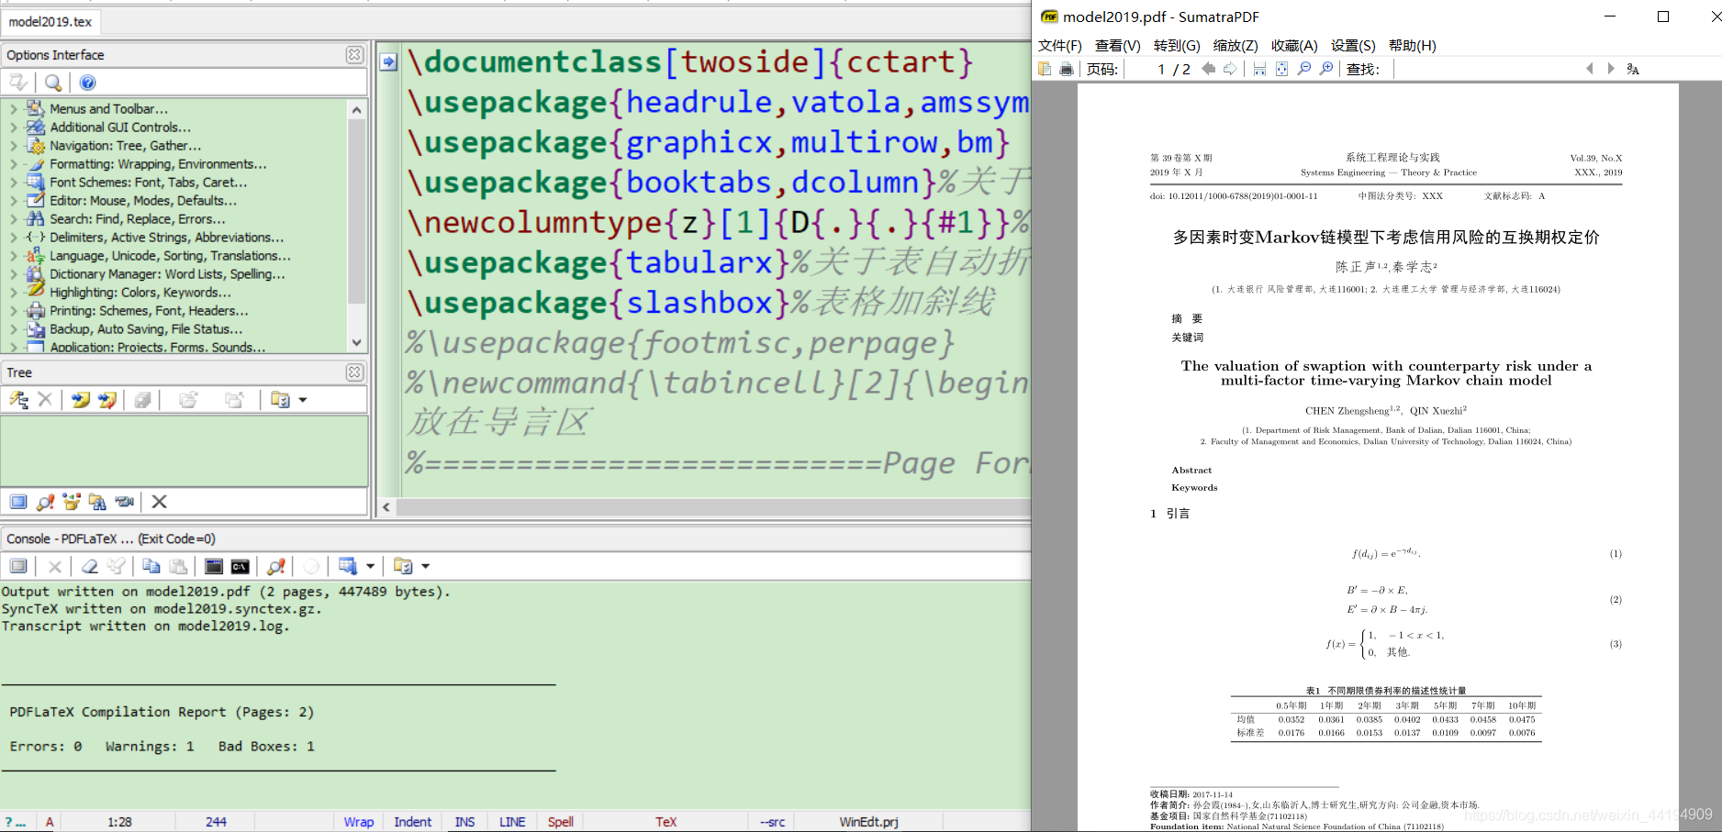Open 缩放(Z) menu in SumatraPDF
The width and height of the screenshot is (1722, 832).
pos(1236,46)
